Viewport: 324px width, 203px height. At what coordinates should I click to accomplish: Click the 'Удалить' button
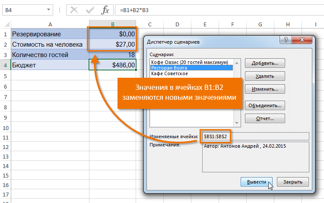(x=265, y=76)
